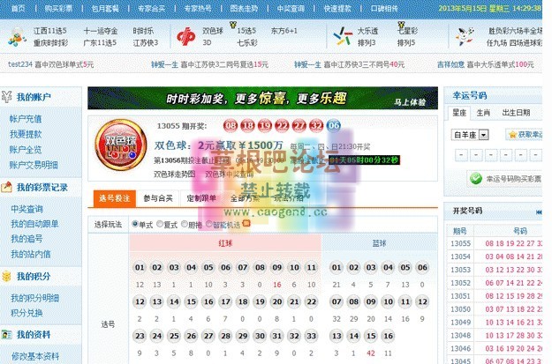Image resolution: width=552 pixels, height=364 pixels.
Task: Switch to the 定制跟单 tab
Action: point(201,198)
